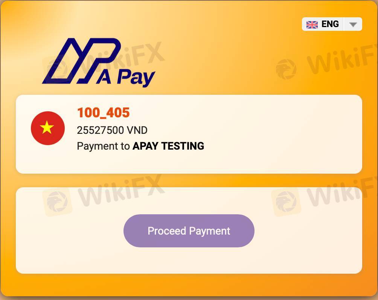Click the Vietnam flag icon
This screenshot has width=378, height=300.
click(48, 128)
